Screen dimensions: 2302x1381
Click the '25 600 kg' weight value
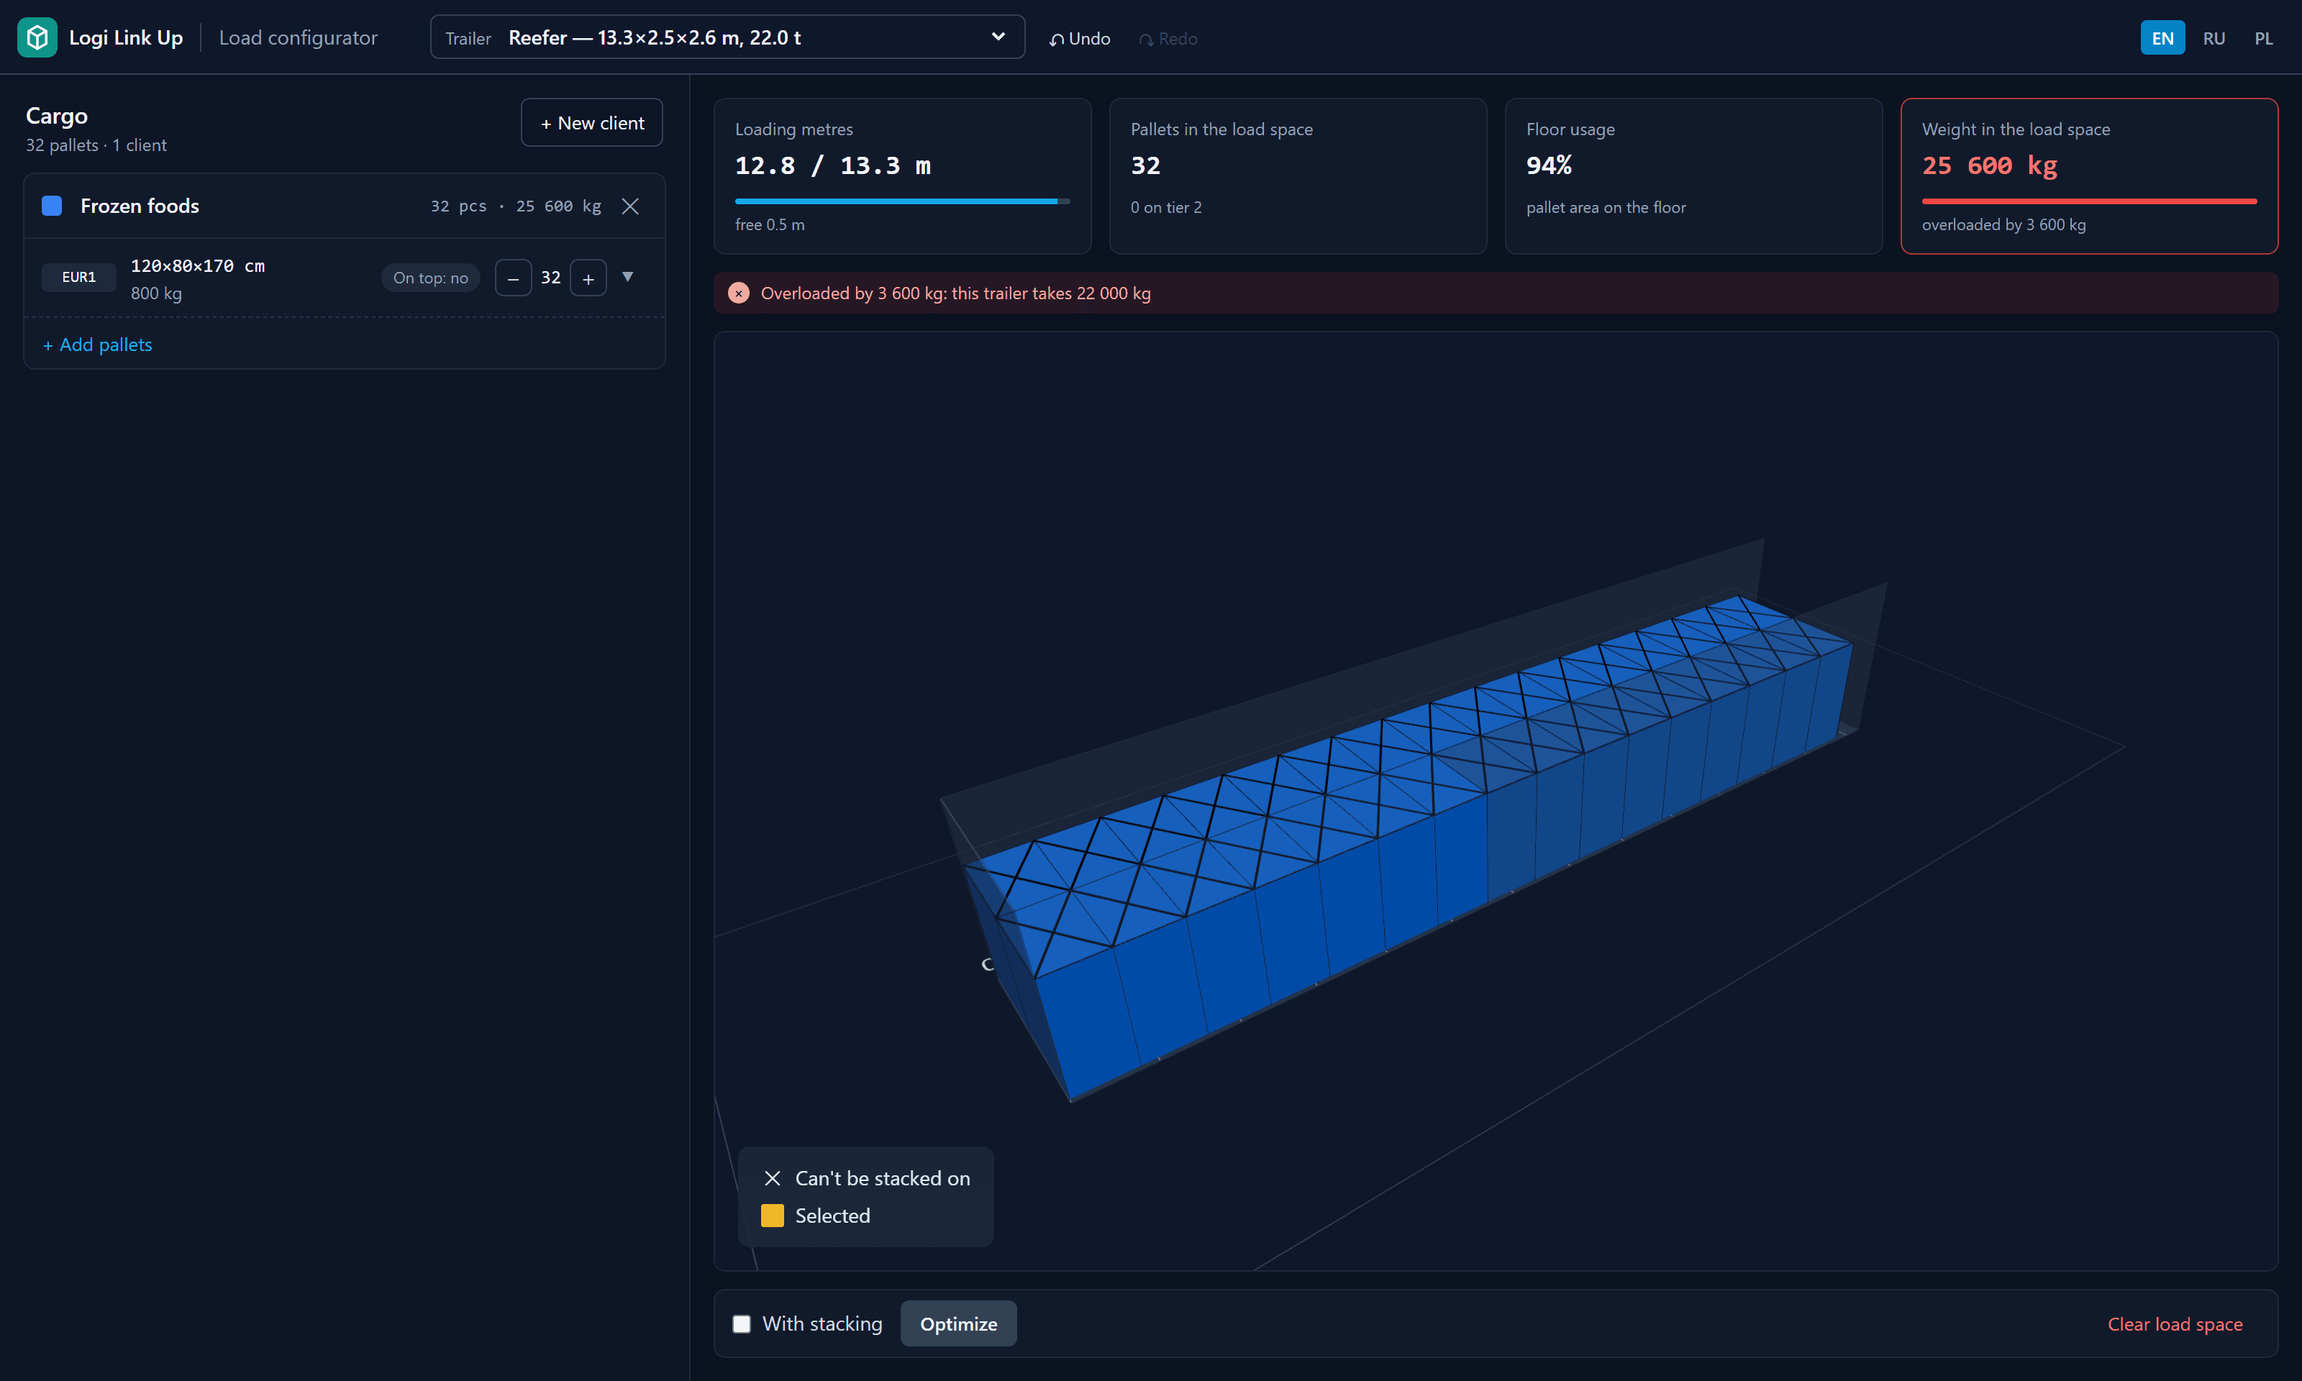[1989, 165]
